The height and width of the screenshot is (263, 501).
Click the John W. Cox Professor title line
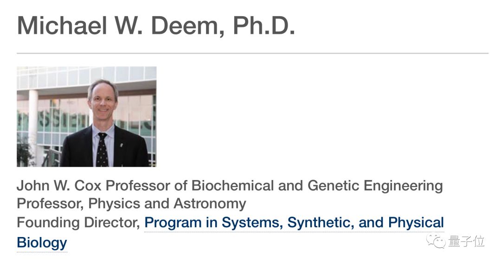[x=230, y=186]
